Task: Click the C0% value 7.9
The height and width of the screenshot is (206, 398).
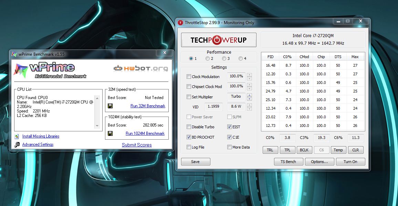Action: (x=287, y=117)
